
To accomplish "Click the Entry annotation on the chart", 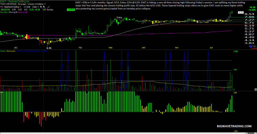I will tap(119, 17).
